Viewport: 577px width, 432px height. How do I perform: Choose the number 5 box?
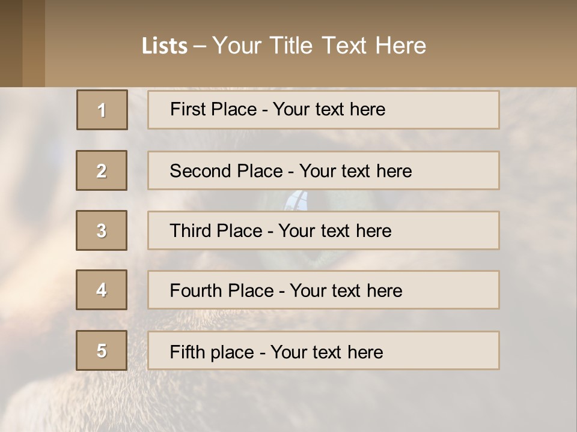(x=102, y=350)
